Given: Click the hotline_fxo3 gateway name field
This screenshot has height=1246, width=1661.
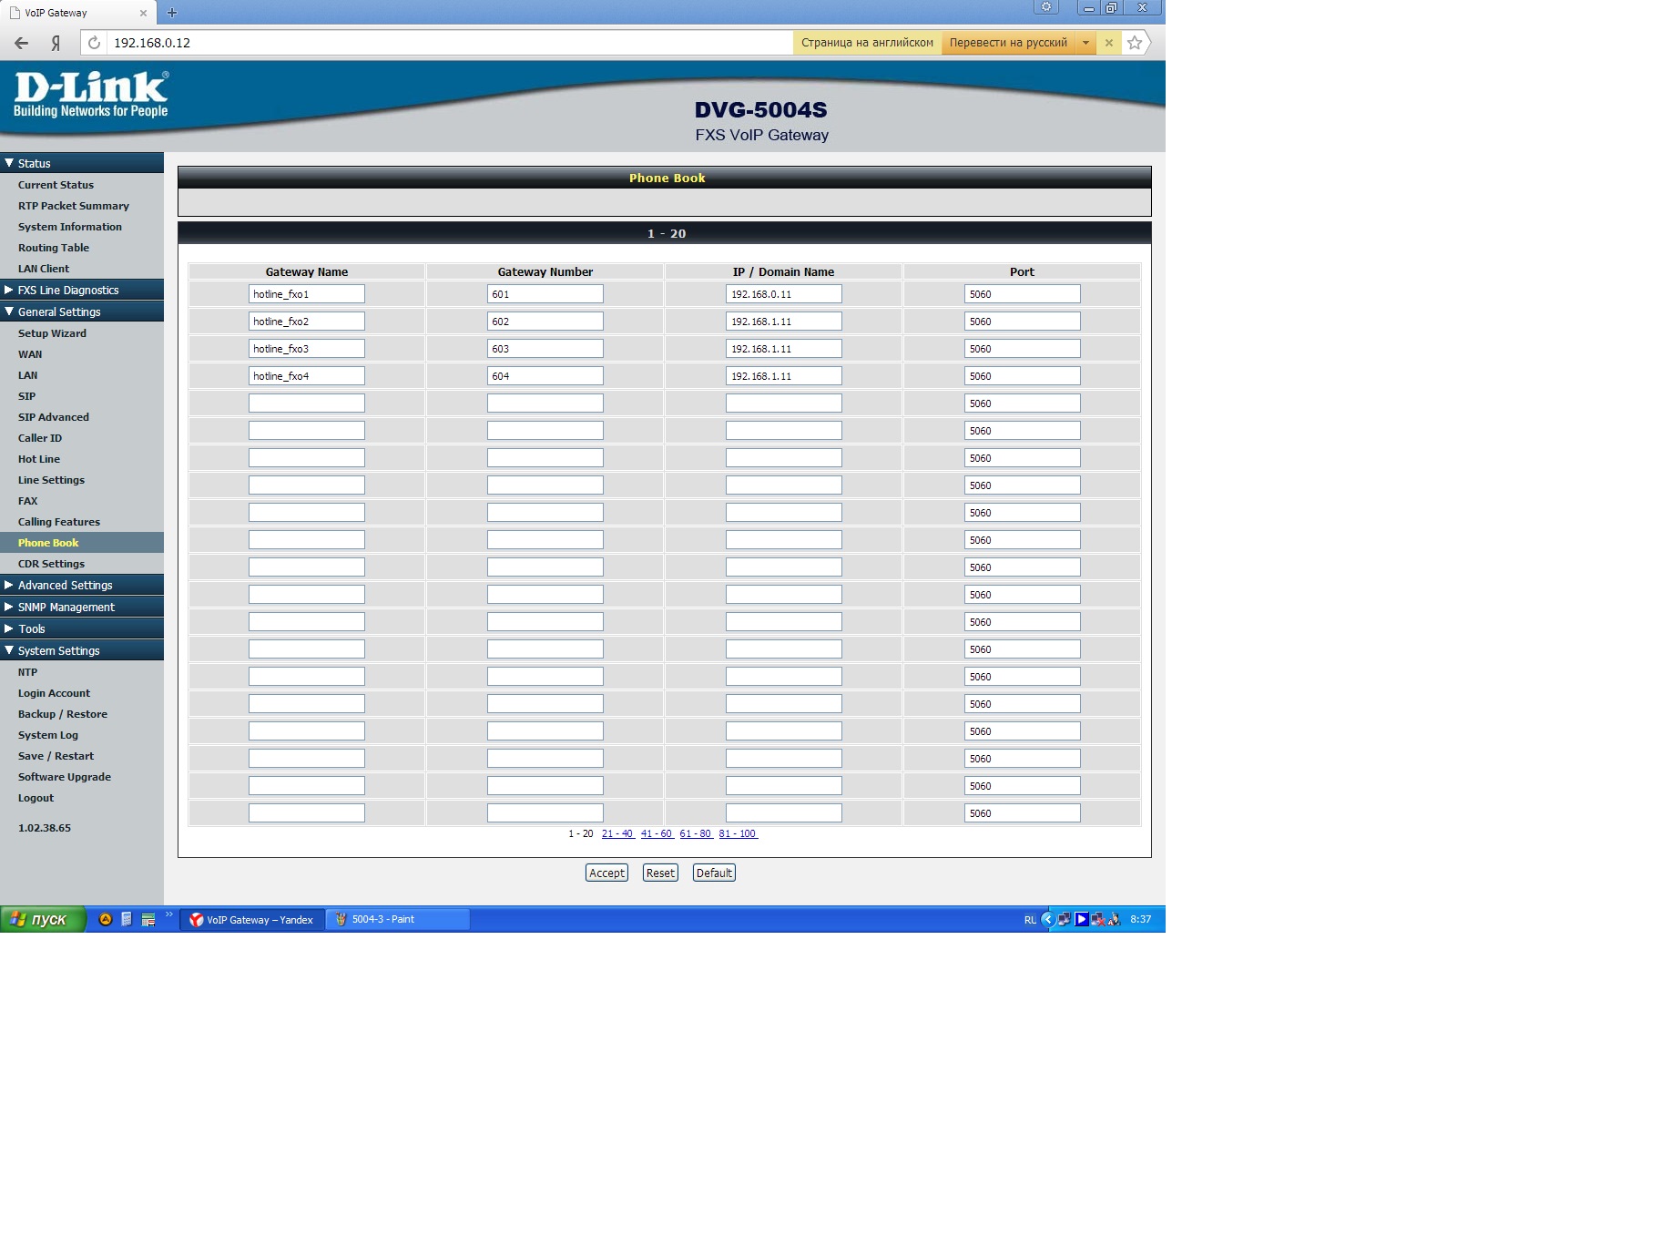Looking at the screenshot, I should [307, 349].
